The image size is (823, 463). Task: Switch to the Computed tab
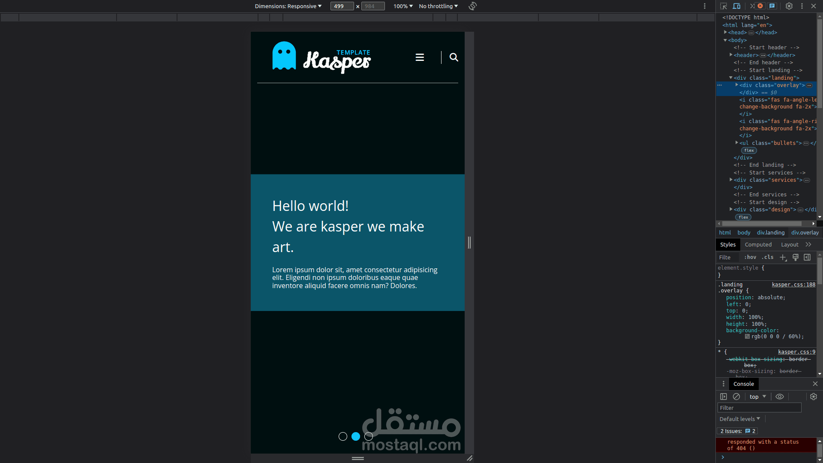tap(758, 244)
